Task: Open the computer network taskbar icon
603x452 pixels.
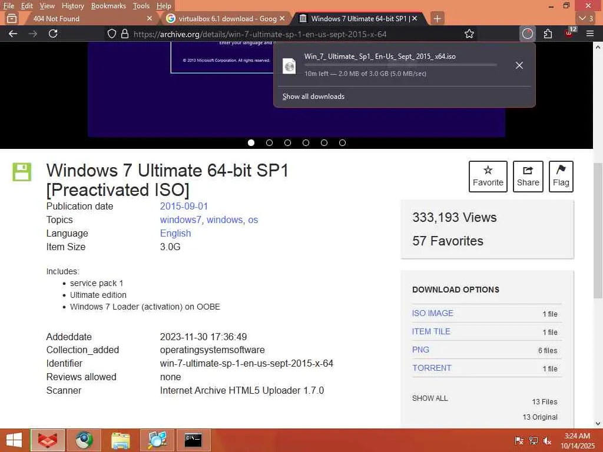Action: 157,440
